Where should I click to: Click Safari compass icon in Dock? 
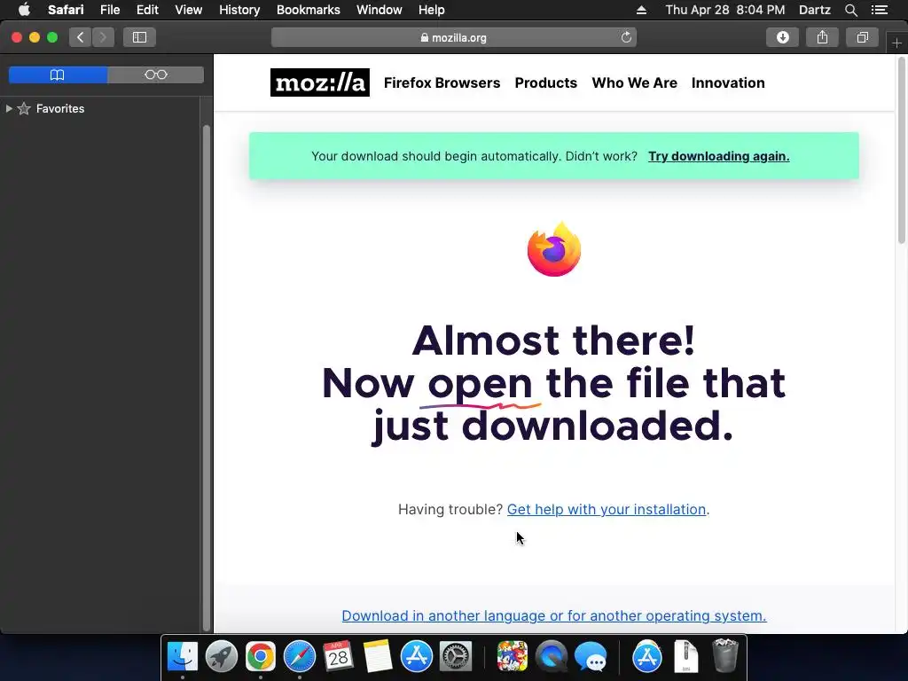point(300,657)
